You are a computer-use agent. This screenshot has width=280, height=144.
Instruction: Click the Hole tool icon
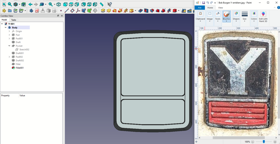(146, 11)
